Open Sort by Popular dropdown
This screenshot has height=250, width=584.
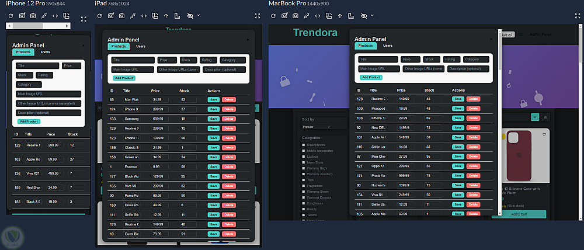[x=316, y=127]
